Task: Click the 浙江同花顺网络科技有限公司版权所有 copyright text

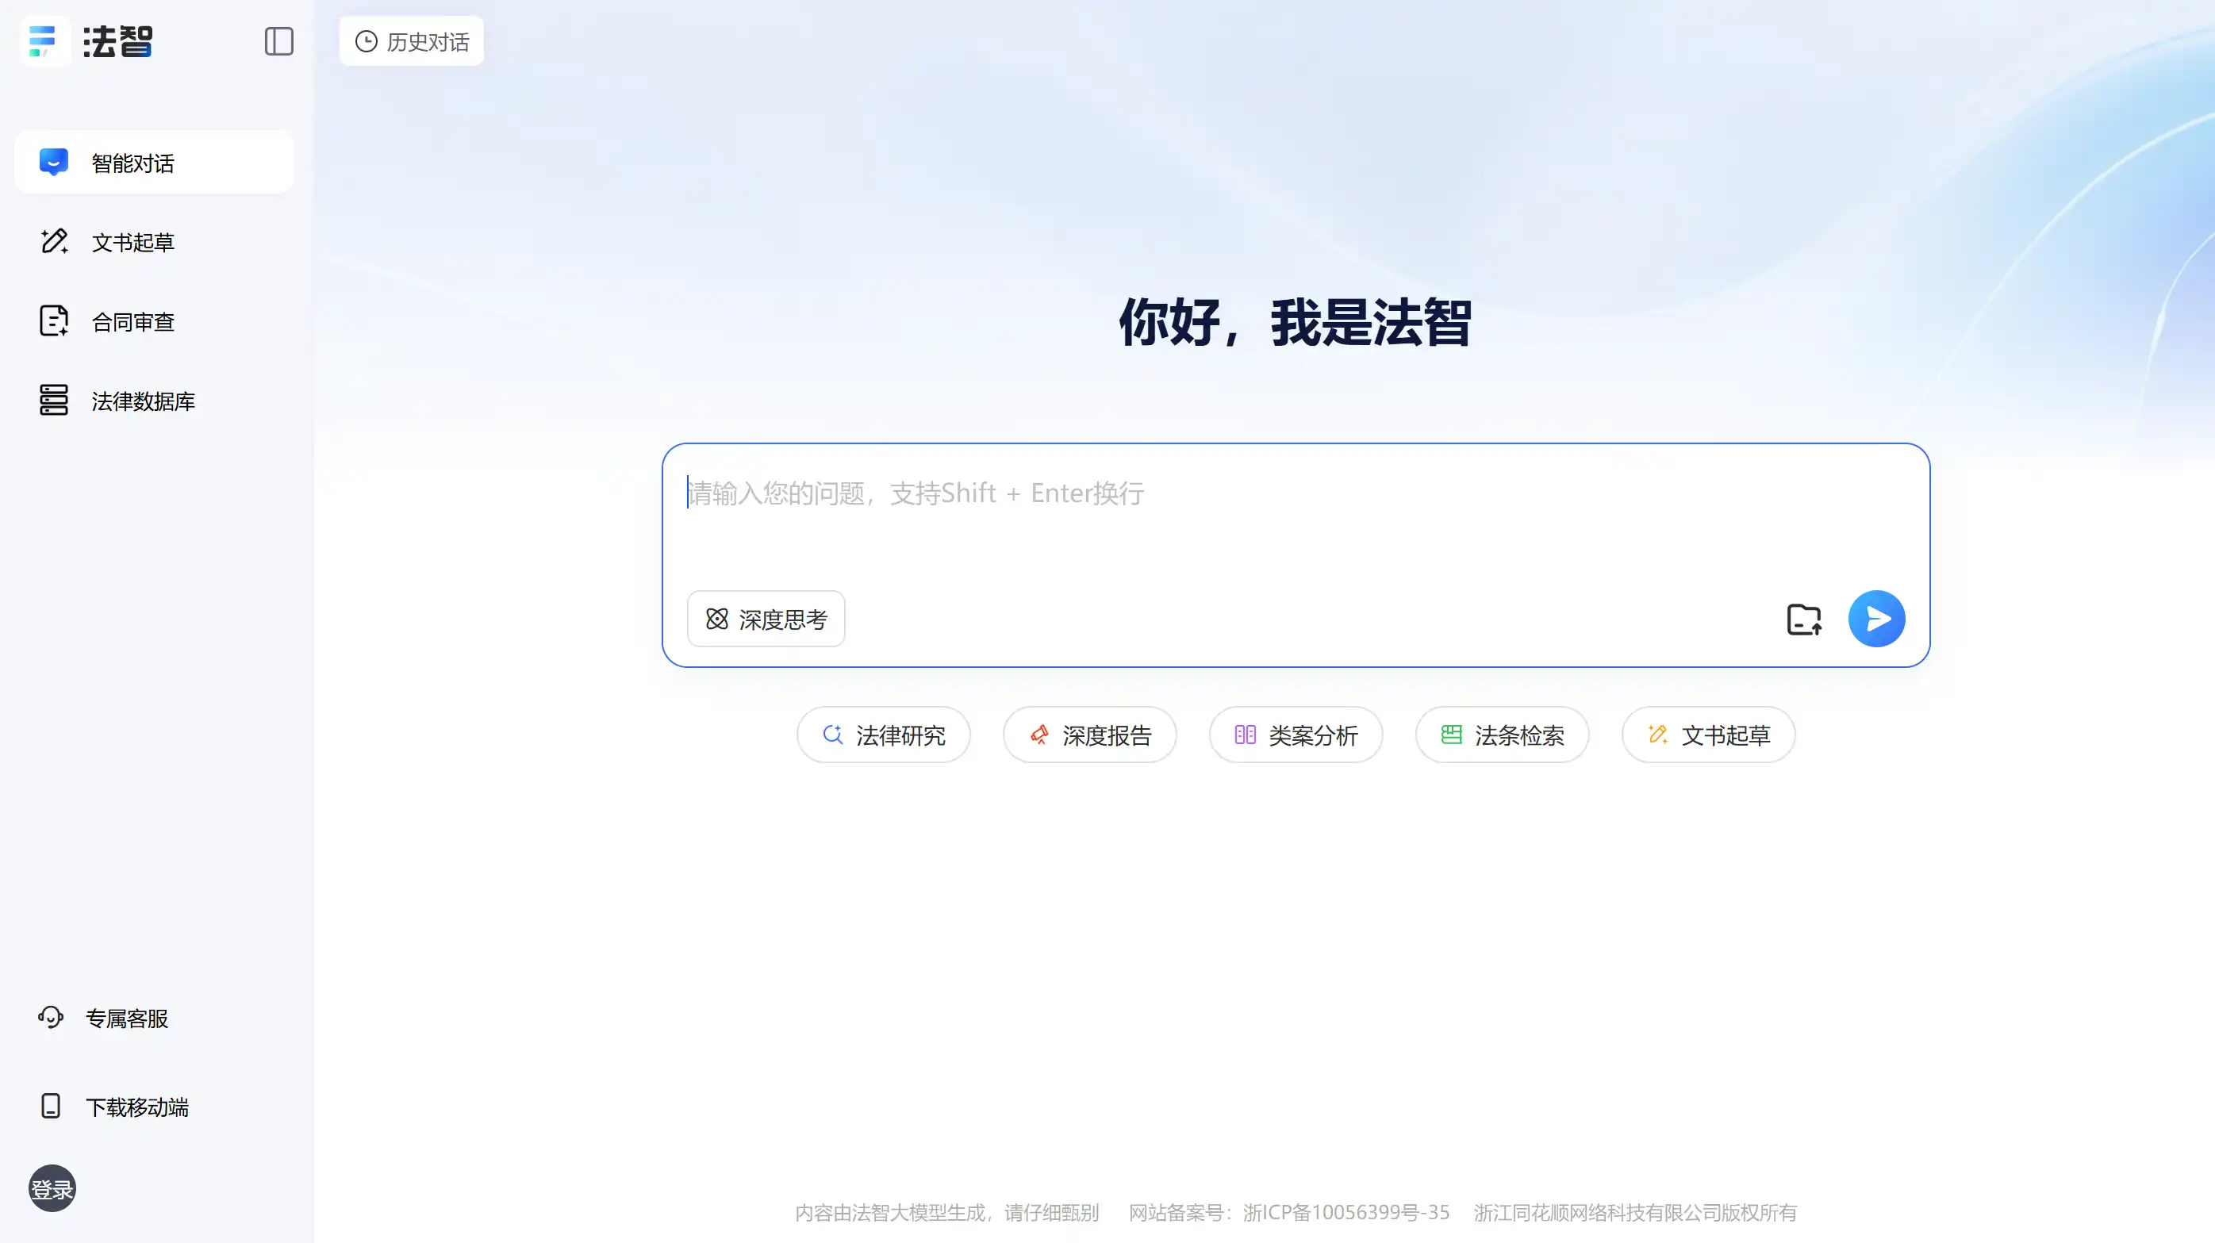Action: point(1635,1212)
